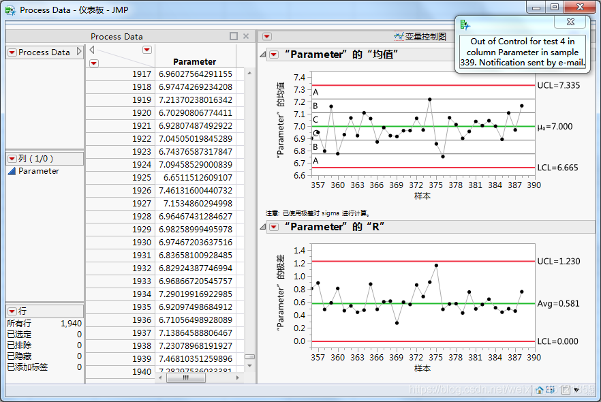This screenshot has width=601, height=402.
Task: Collapse the "Parameter" 的 "均值" chart outline
Action: tap(262, 55)
